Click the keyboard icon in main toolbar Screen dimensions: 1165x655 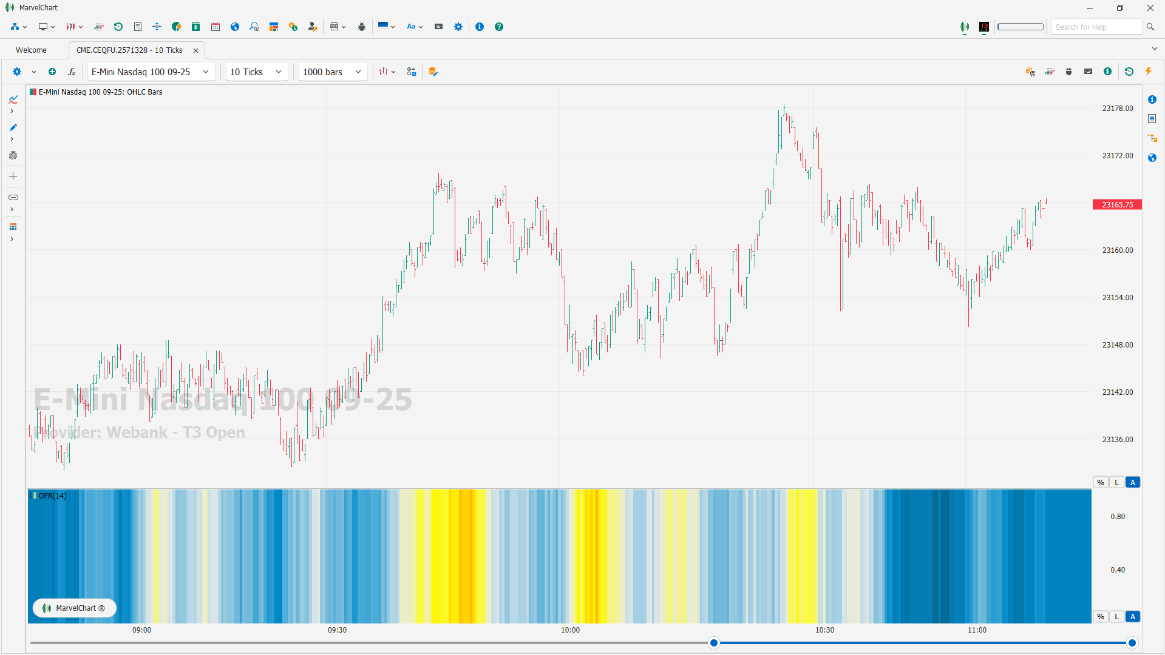point(439,27)
